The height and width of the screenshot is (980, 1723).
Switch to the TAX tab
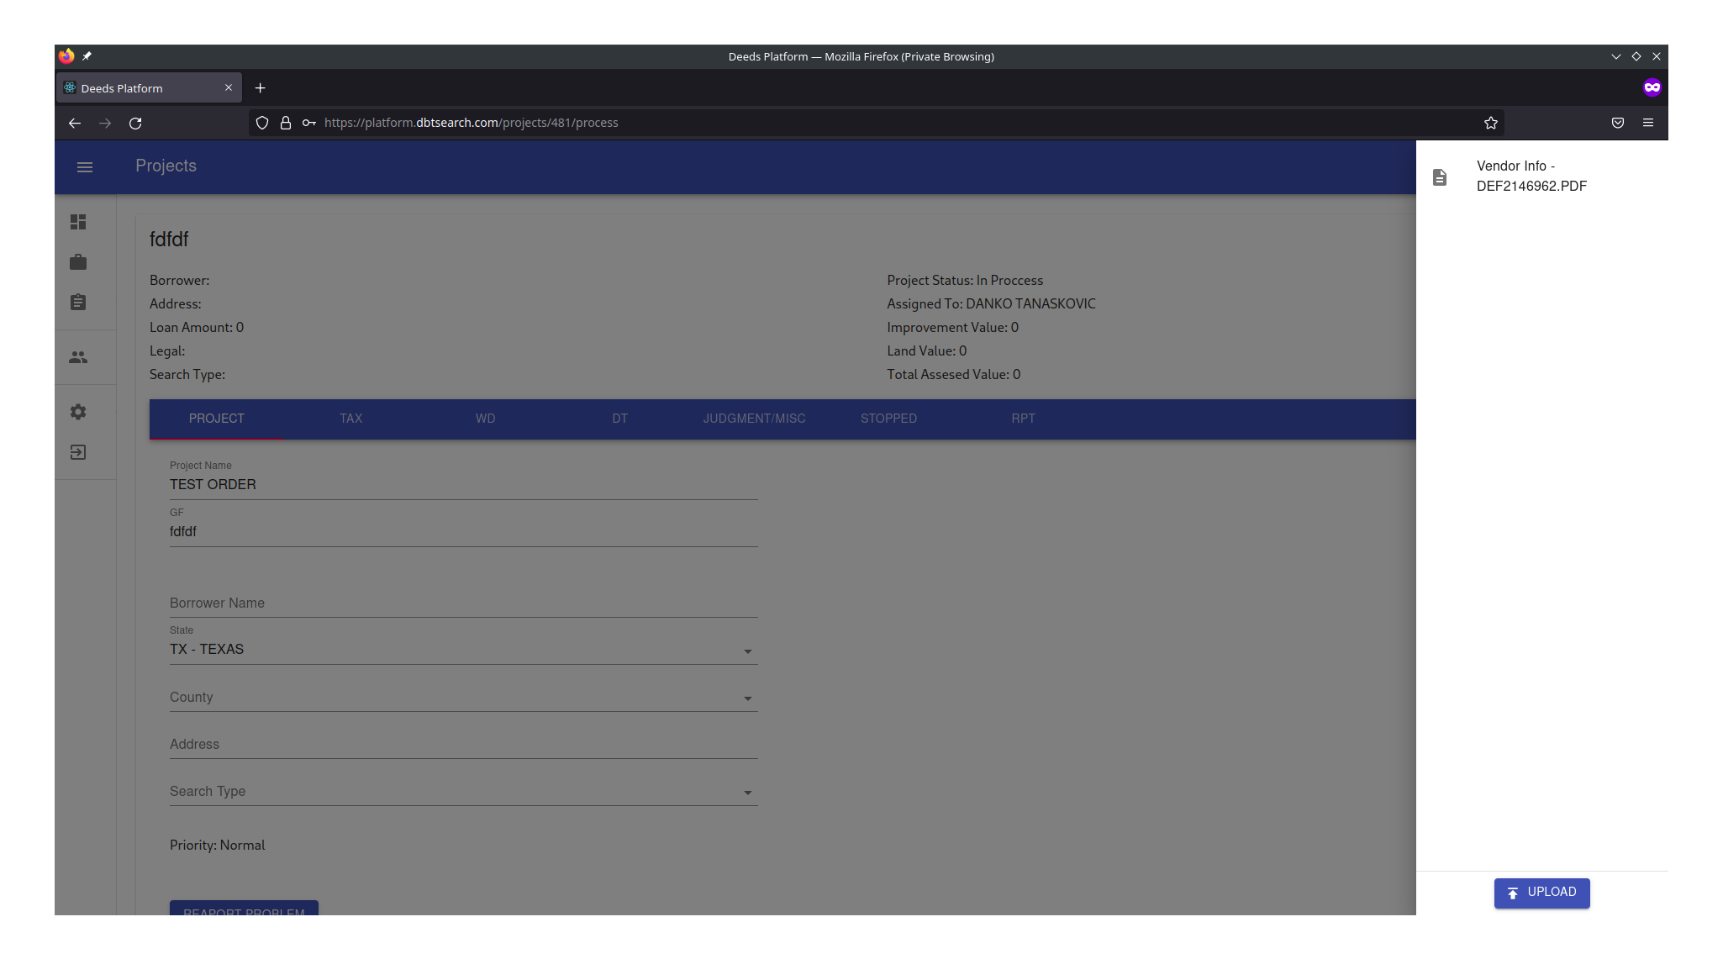(x=350, y=419)
